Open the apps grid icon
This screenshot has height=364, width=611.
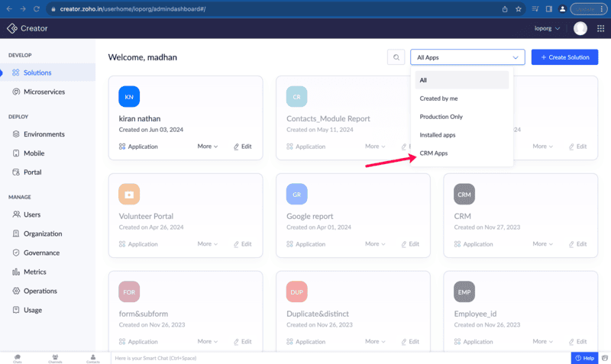(x=600, y=28)
